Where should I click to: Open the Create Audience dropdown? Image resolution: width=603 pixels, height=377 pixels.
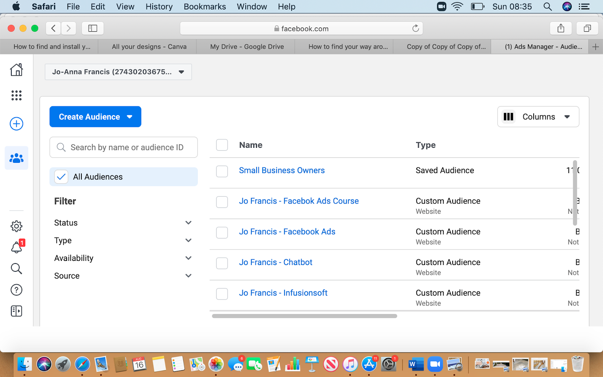coord(95,117)
